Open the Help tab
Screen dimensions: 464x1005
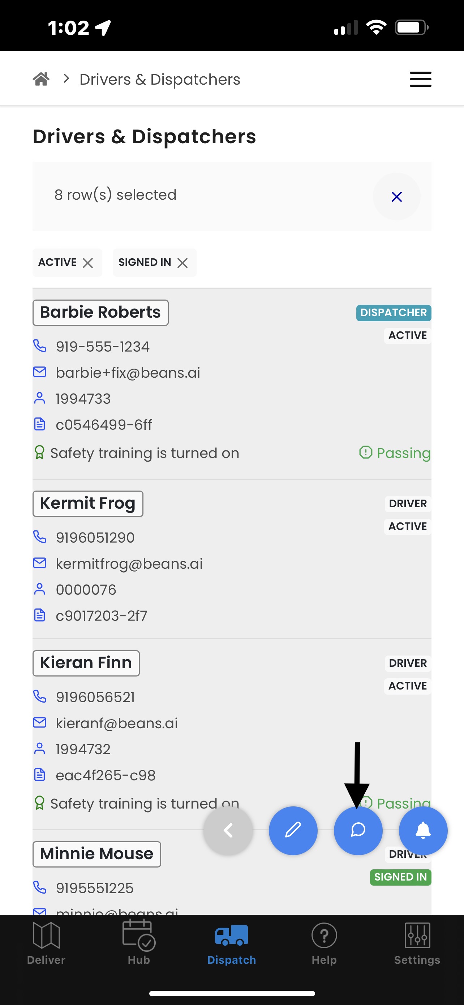(x=324, y=943)
